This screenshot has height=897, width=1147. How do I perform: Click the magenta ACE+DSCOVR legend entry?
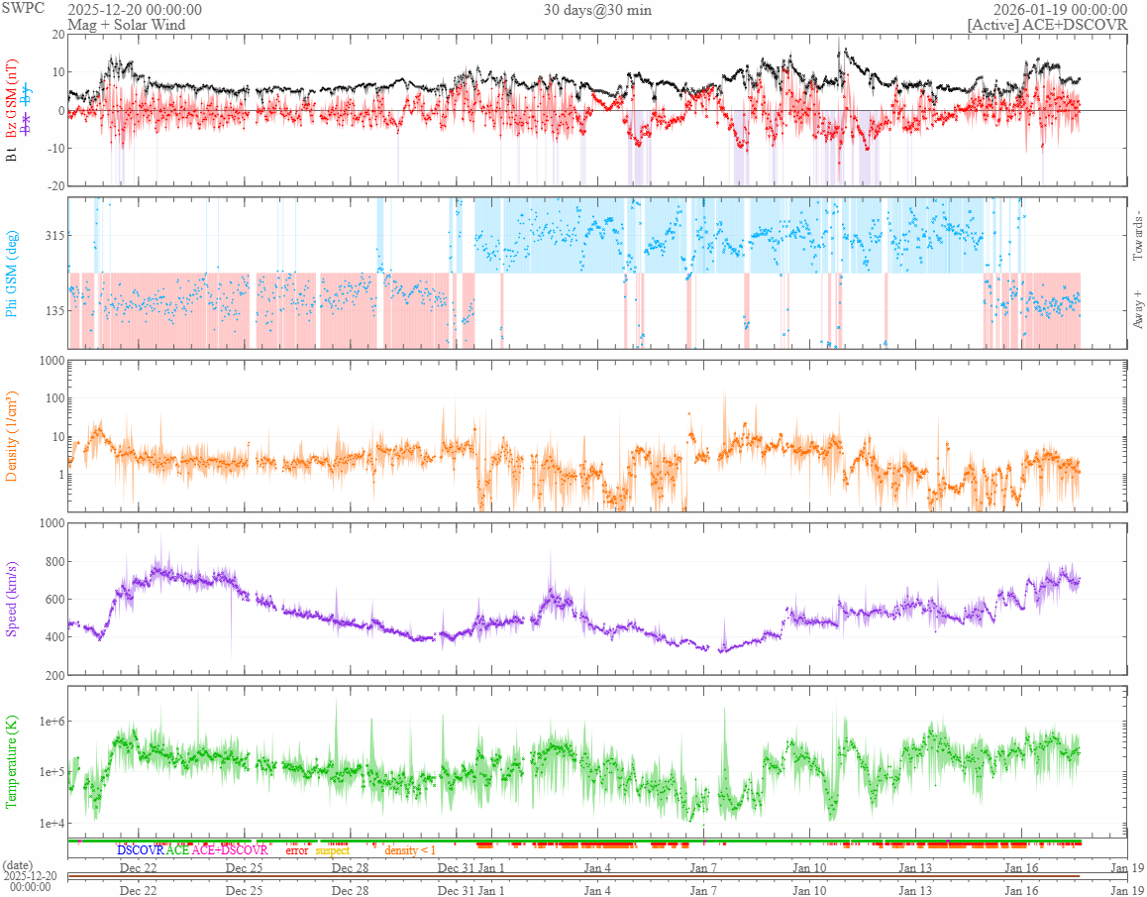pos(230,850)
